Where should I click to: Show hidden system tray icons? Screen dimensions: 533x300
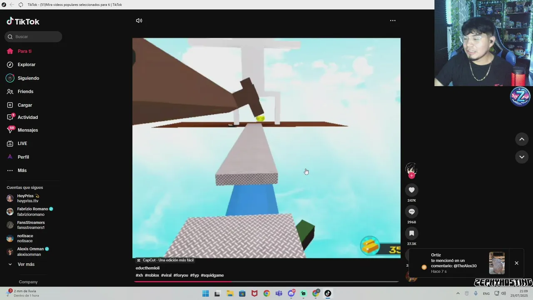pyautogui.click(x=458, y=293)
